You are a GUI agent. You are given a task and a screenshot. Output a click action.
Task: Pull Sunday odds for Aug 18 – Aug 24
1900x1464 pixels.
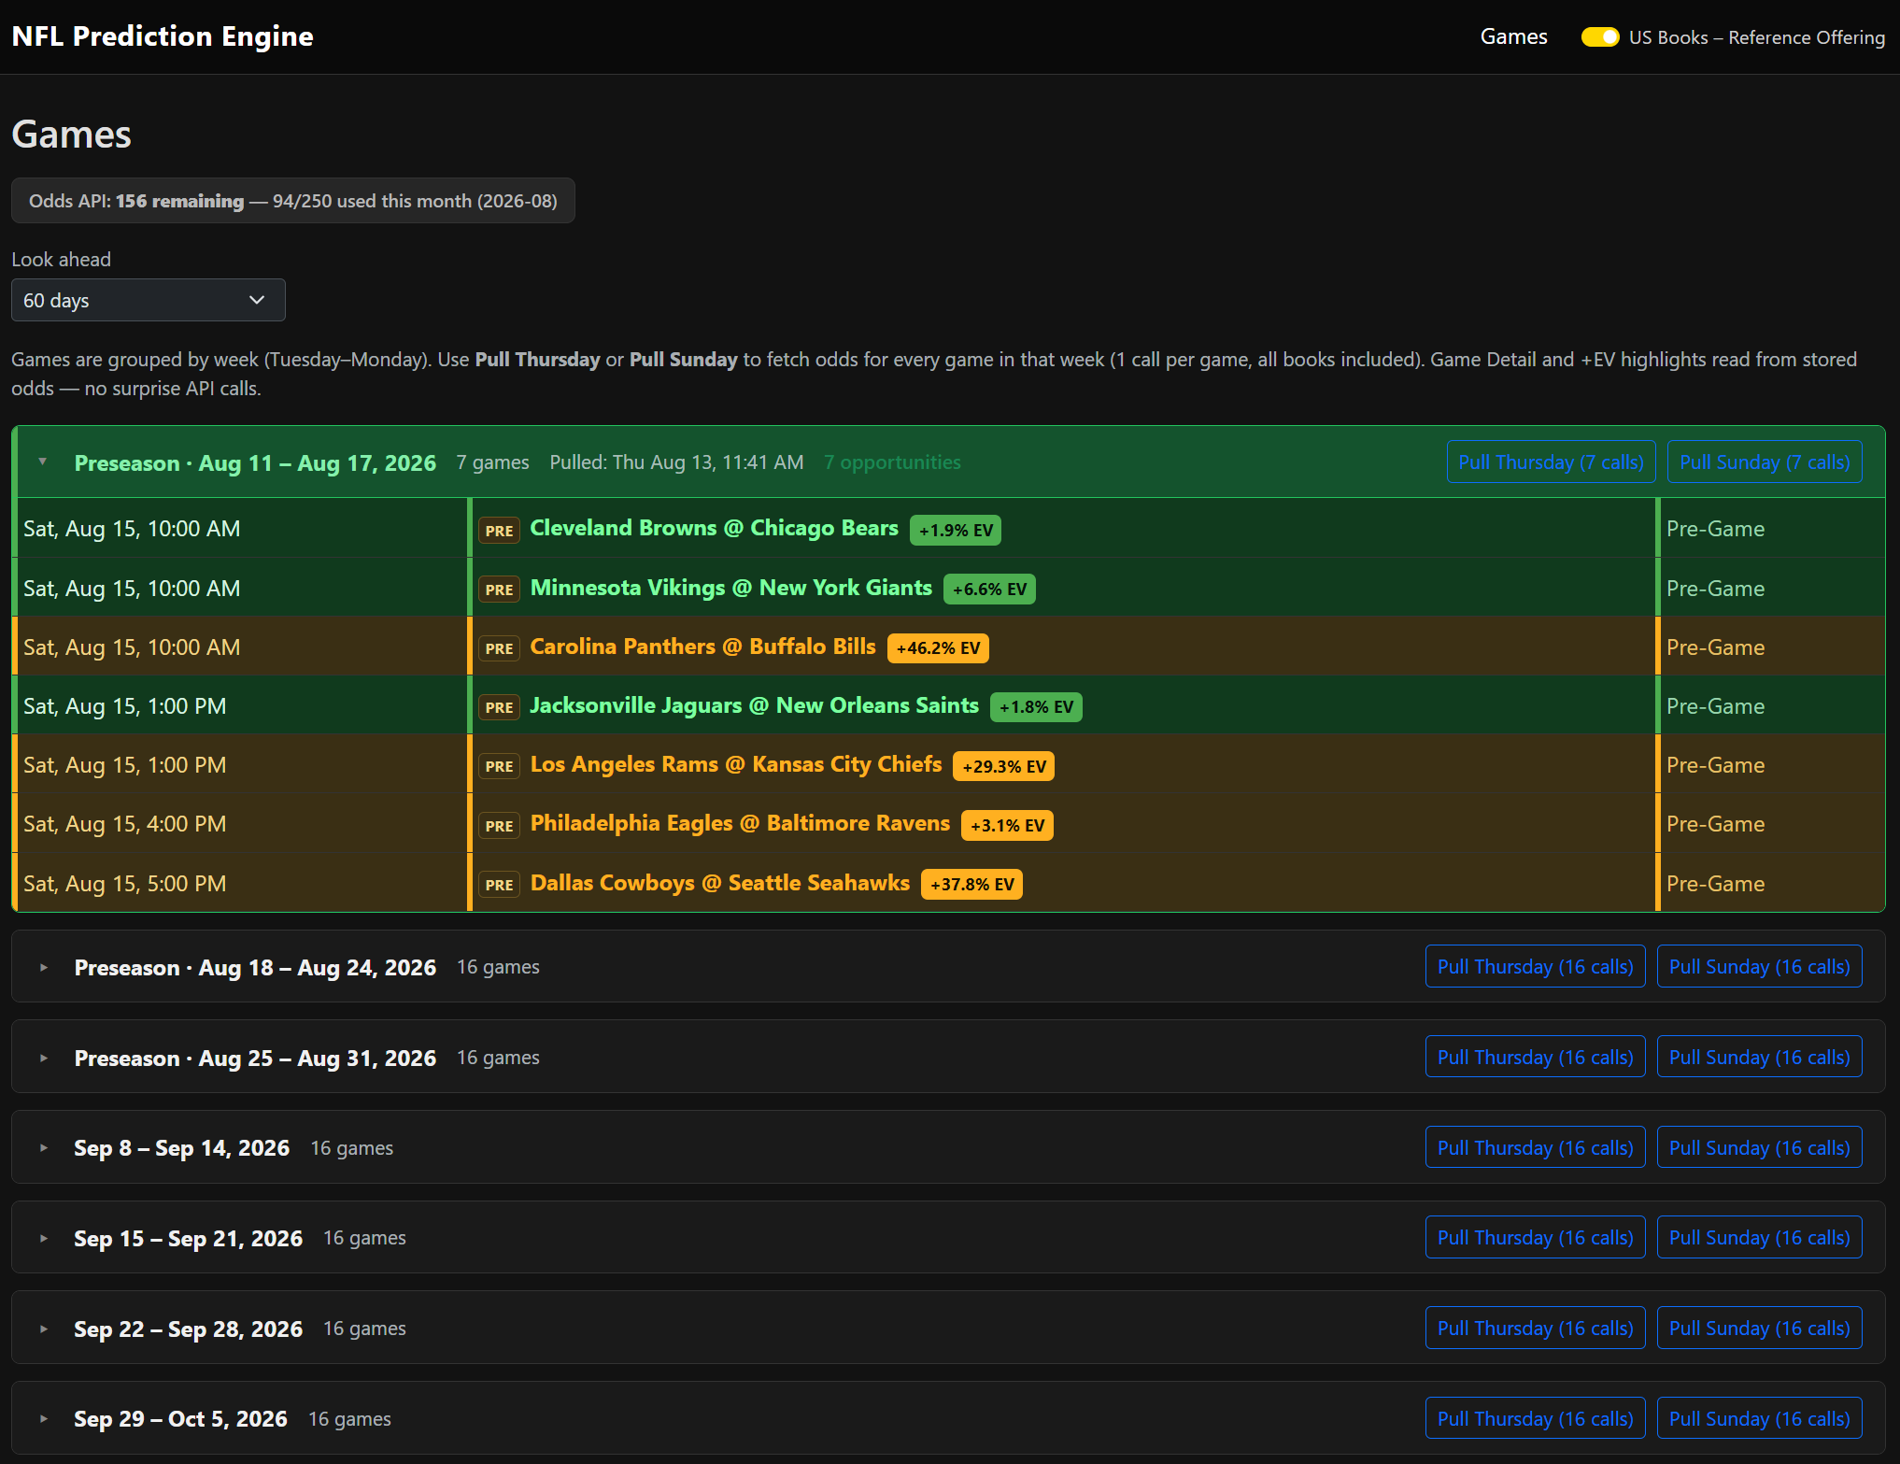click(x=1759, y=966)
